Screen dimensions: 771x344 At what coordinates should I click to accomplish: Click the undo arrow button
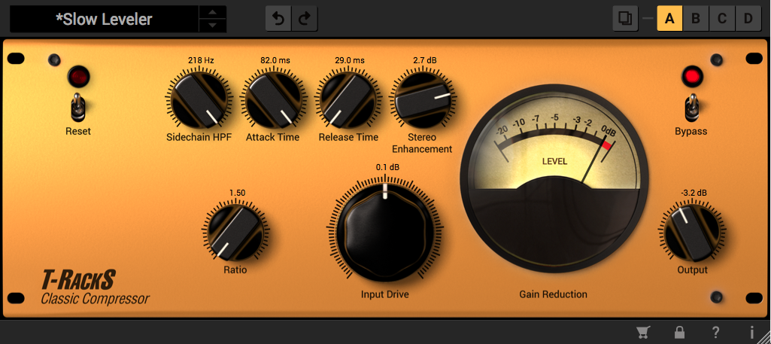coord(278,19)
